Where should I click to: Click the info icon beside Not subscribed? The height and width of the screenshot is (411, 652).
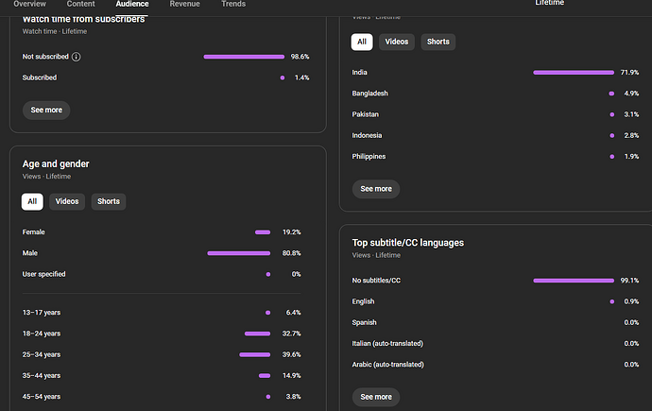coord(77,57)
